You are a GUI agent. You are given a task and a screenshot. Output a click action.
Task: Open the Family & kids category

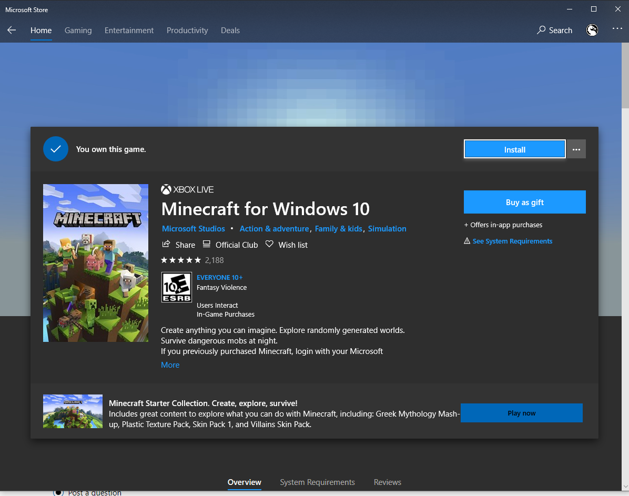point(339,228)
